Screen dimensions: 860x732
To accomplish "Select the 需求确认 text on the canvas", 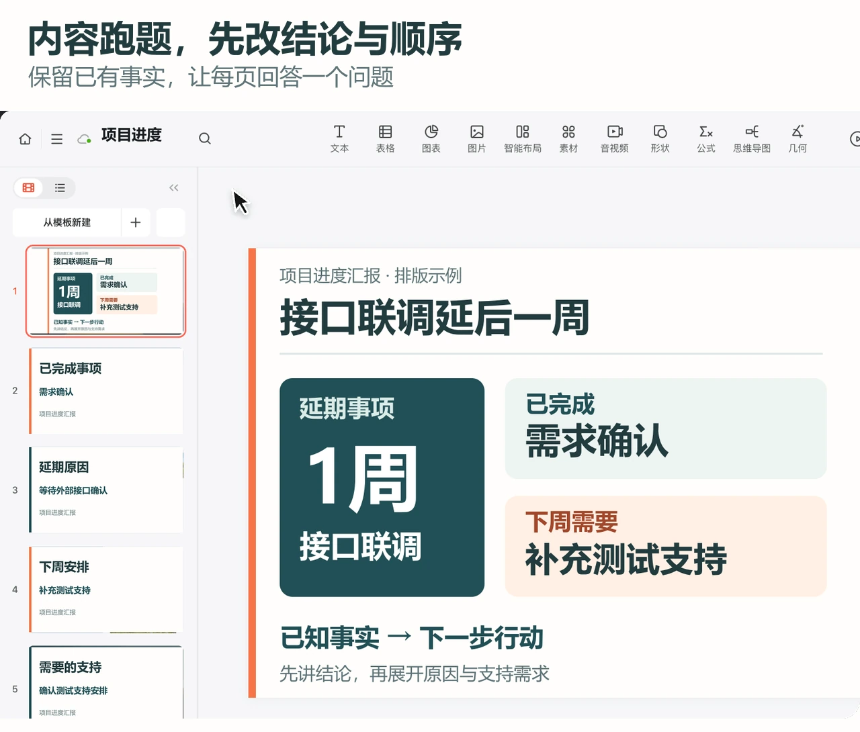I will [x=597, y=441].
